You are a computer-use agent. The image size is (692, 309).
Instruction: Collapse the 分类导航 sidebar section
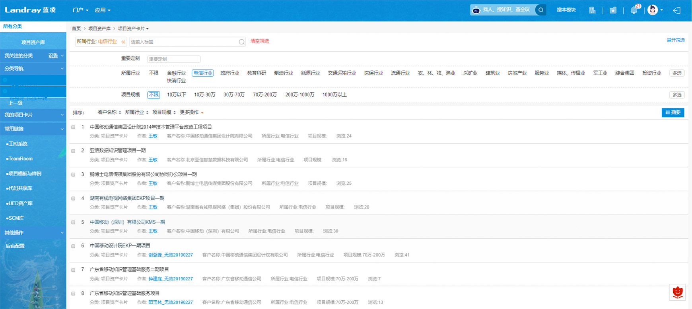(62, 69)
